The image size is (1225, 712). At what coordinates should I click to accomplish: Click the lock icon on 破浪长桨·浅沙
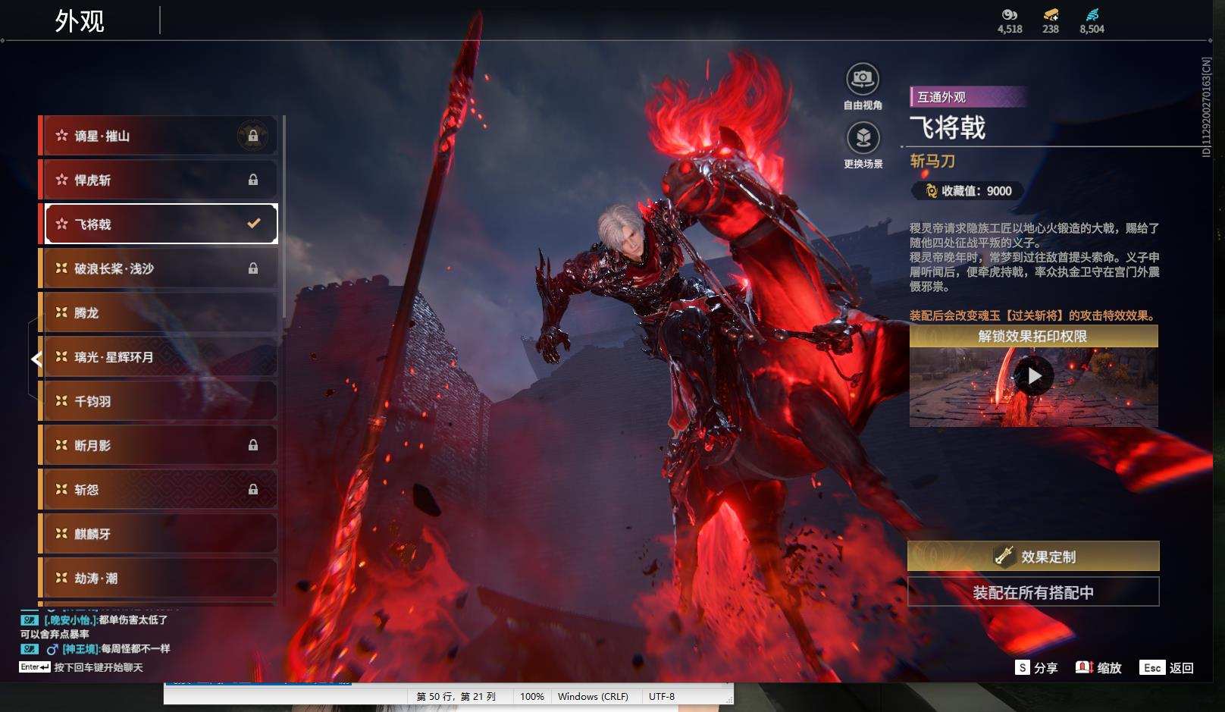point(253,268)
